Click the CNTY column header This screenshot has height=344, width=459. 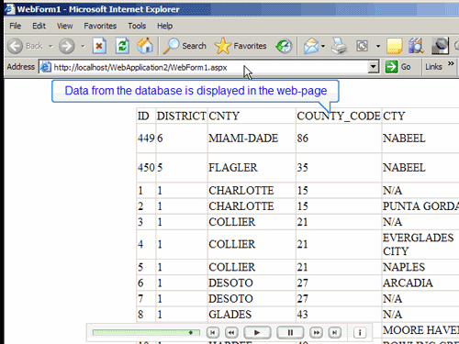[252, 116]
